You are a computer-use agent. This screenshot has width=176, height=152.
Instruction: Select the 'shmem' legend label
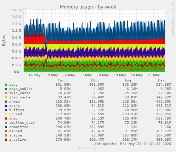(x=15, y=102)
